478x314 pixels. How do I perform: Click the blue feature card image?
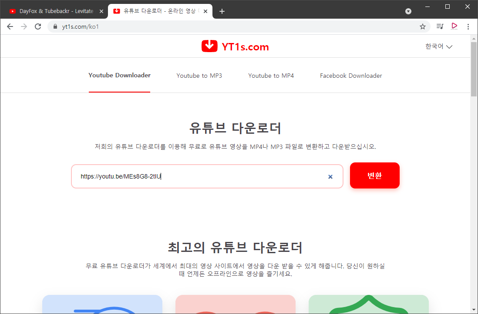coord(102,304)
